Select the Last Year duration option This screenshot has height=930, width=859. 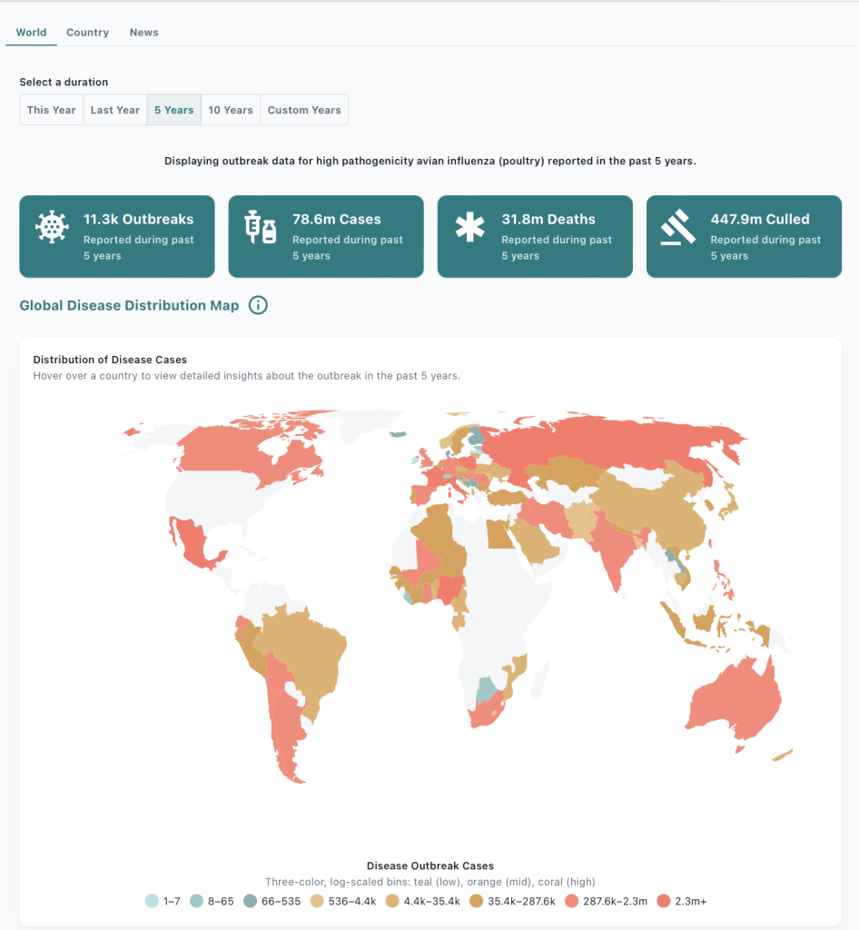click(x=115, y=110)
